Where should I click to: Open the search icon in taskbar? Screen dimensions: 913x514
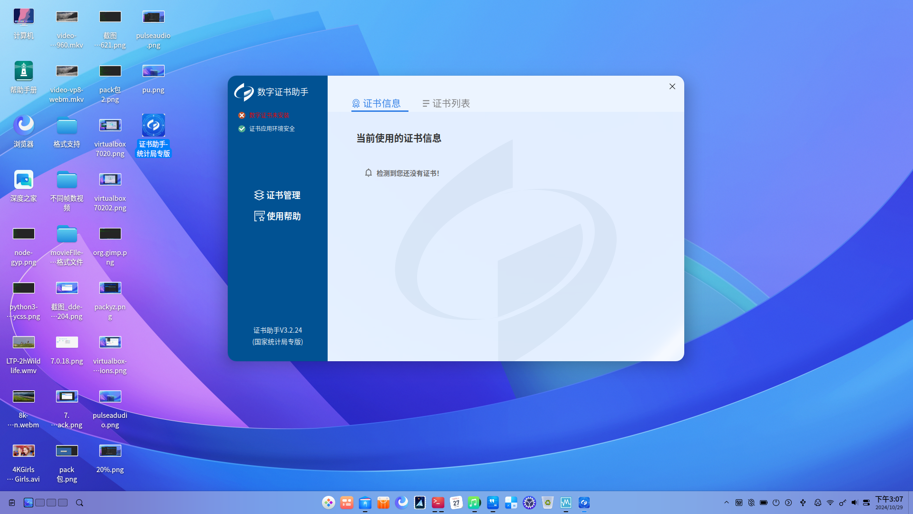79,503
